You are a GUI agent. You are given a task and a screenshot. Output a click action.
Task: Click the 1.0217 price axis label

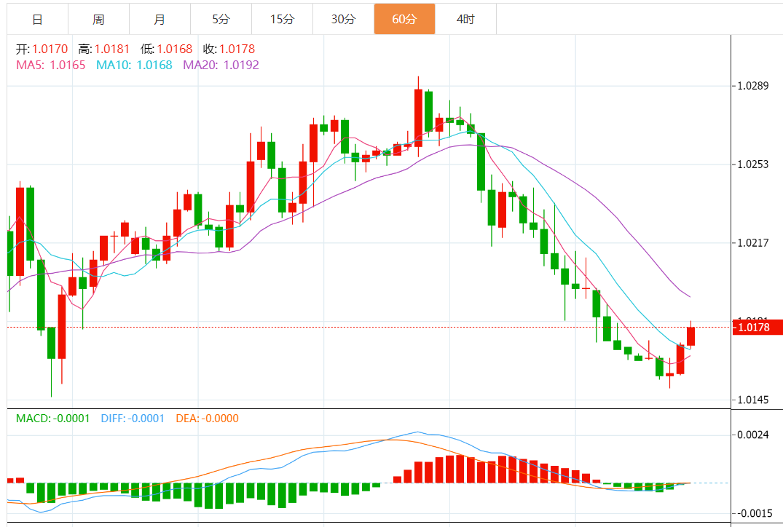click(x=753, y=242)
